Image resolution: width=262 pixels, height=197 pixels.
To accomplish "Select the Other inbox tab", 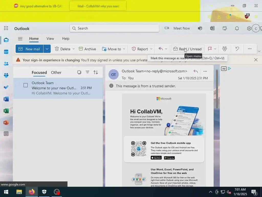I will pos(56,73).
